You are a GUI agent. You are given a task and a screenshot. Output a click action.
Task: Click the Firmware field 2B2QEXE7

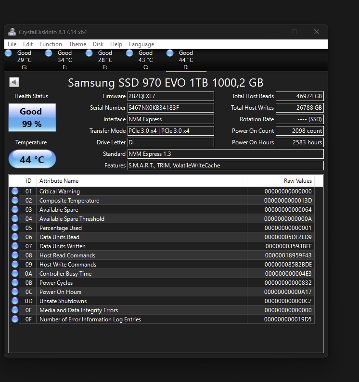click(x=171, y=96)
